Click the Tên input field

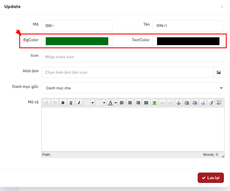tap(188, 26)
